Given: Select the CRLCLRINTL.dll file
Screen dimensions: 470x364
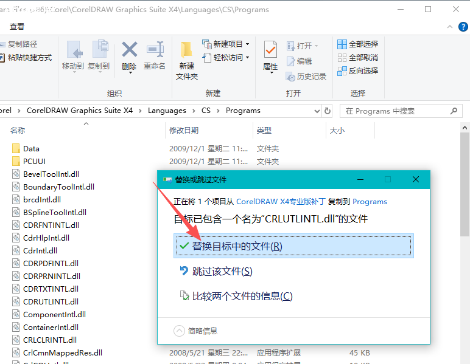Looking at the screenshot, I should [44, 340].
